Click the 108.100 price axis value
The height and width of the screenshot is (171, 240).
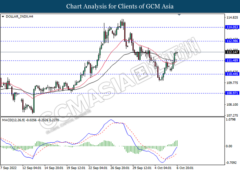(232, 105)
